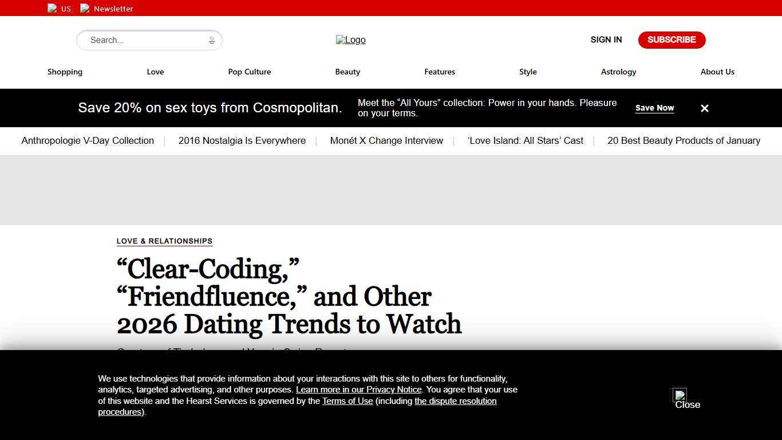Click inside the Search input field
This screenshot has height=440, width=782.
(143, 40)
